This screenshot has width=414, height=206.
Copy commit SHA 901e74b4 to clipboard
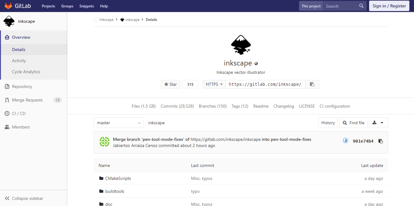(380, 141)
